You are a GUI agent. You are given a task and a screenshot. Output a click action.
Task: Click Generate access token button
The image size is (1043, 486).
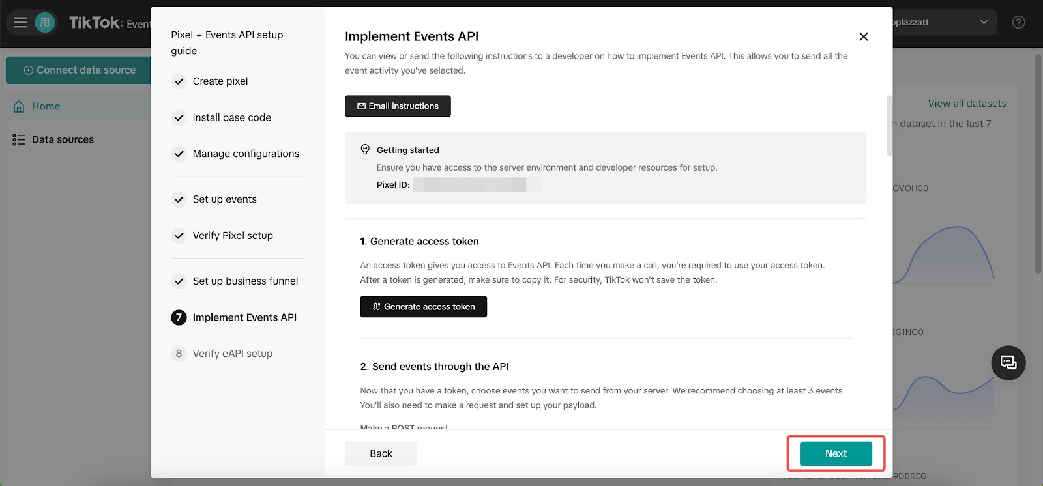pyautogui.click(x=423, y=307)
